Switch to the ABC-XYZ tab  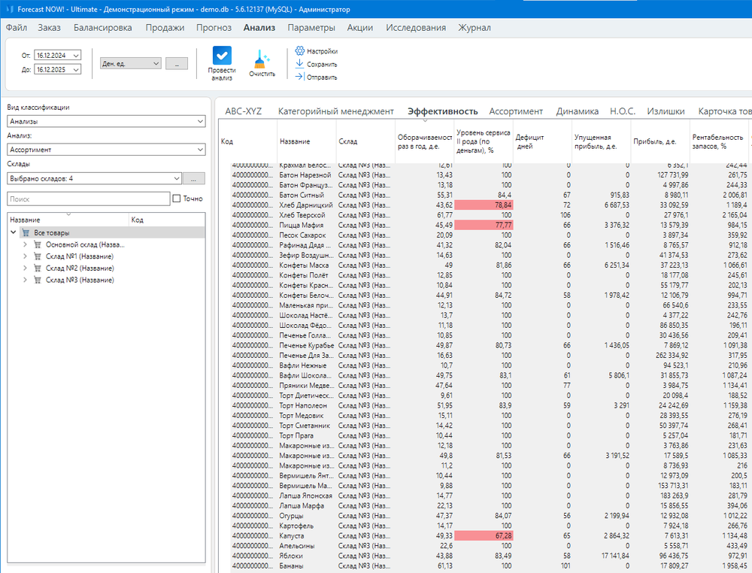244,111
